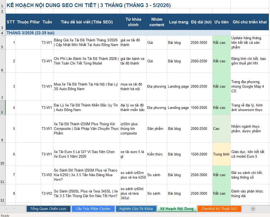Select keyword cell iz50m plus thùng kín composite
The height and width of the screenshot is (217, 270).
(x=133, y=129)
